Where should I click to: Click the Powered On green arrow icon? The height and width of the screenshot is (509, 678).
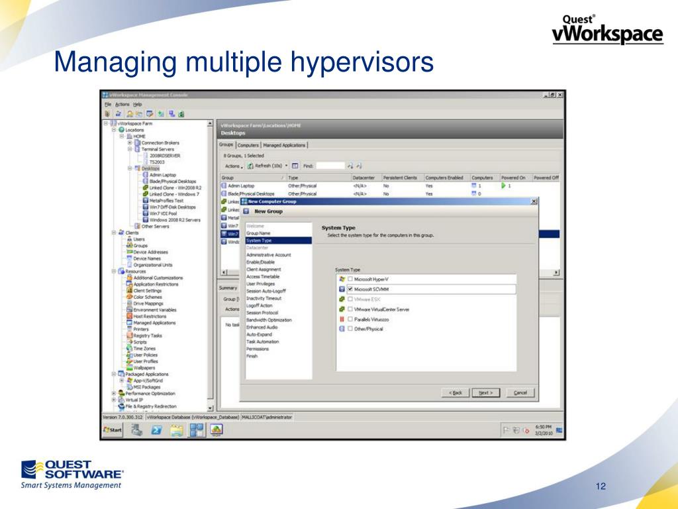pyautogui.click(x=503, y=186)
